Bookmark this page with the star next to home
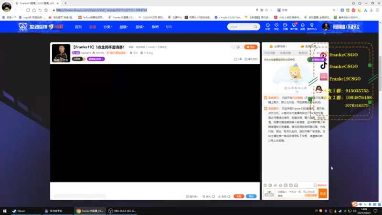Screen dimensions: 382x215 click(46, 10)
